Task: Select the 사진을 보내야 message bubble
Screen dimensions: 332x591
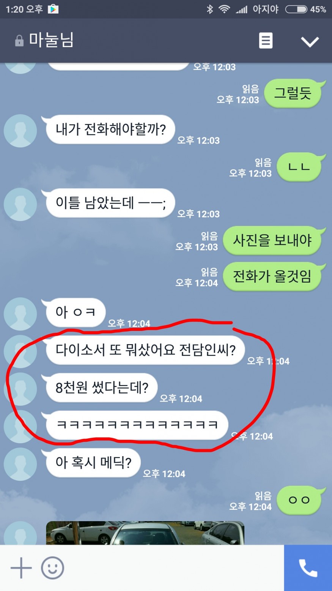Action: (272, 240)
